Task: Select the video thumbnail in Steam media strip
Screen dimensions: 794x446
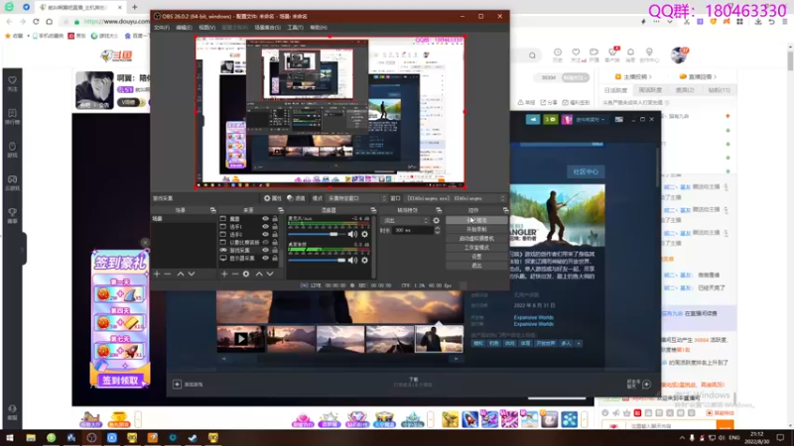Action: pyautogui.click(x=241, y=339)
